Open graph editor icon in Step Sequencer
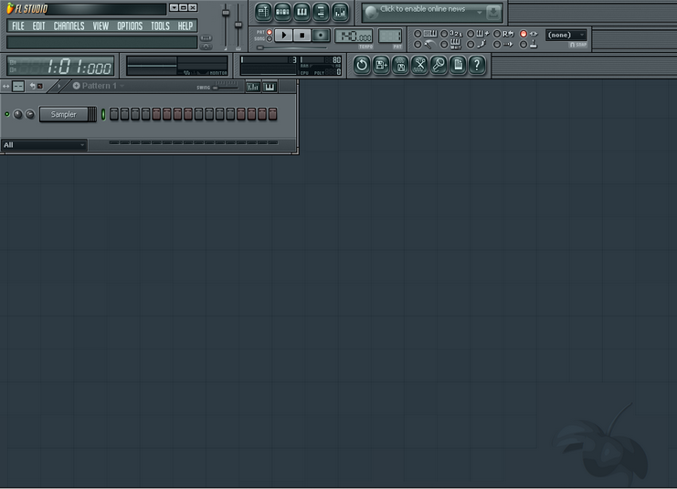Image resolution: width=677 pixels, height=489 pixels. click(252, 87)
